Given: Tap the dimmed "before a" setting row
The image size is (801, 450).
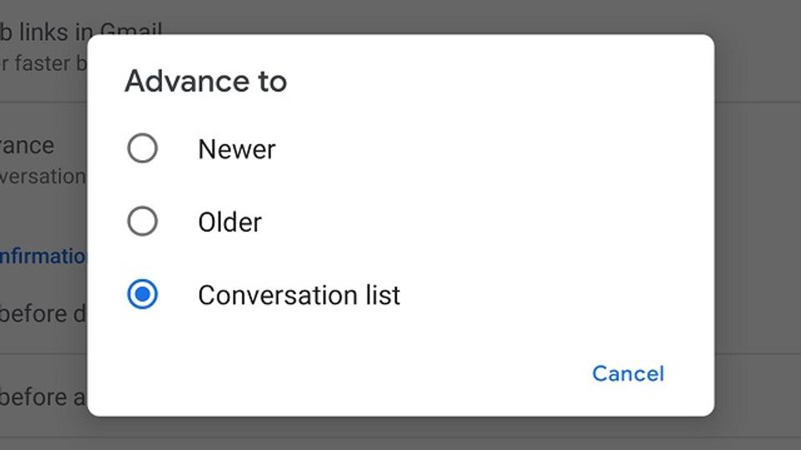Looking at the screenshot, I should tap(43, 397).
